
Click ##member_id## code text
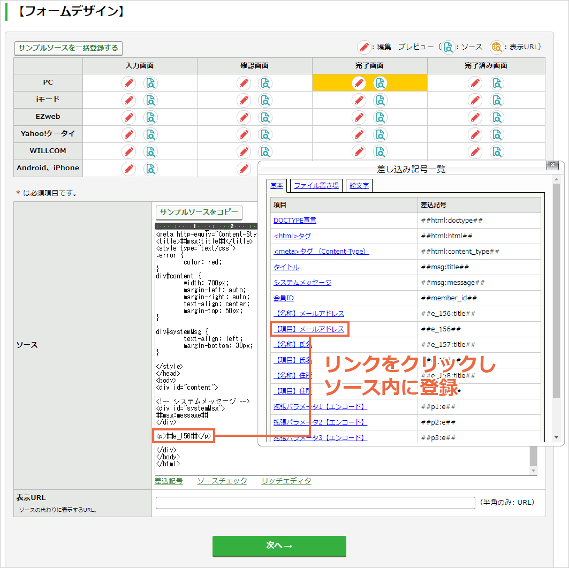(449, 298)
